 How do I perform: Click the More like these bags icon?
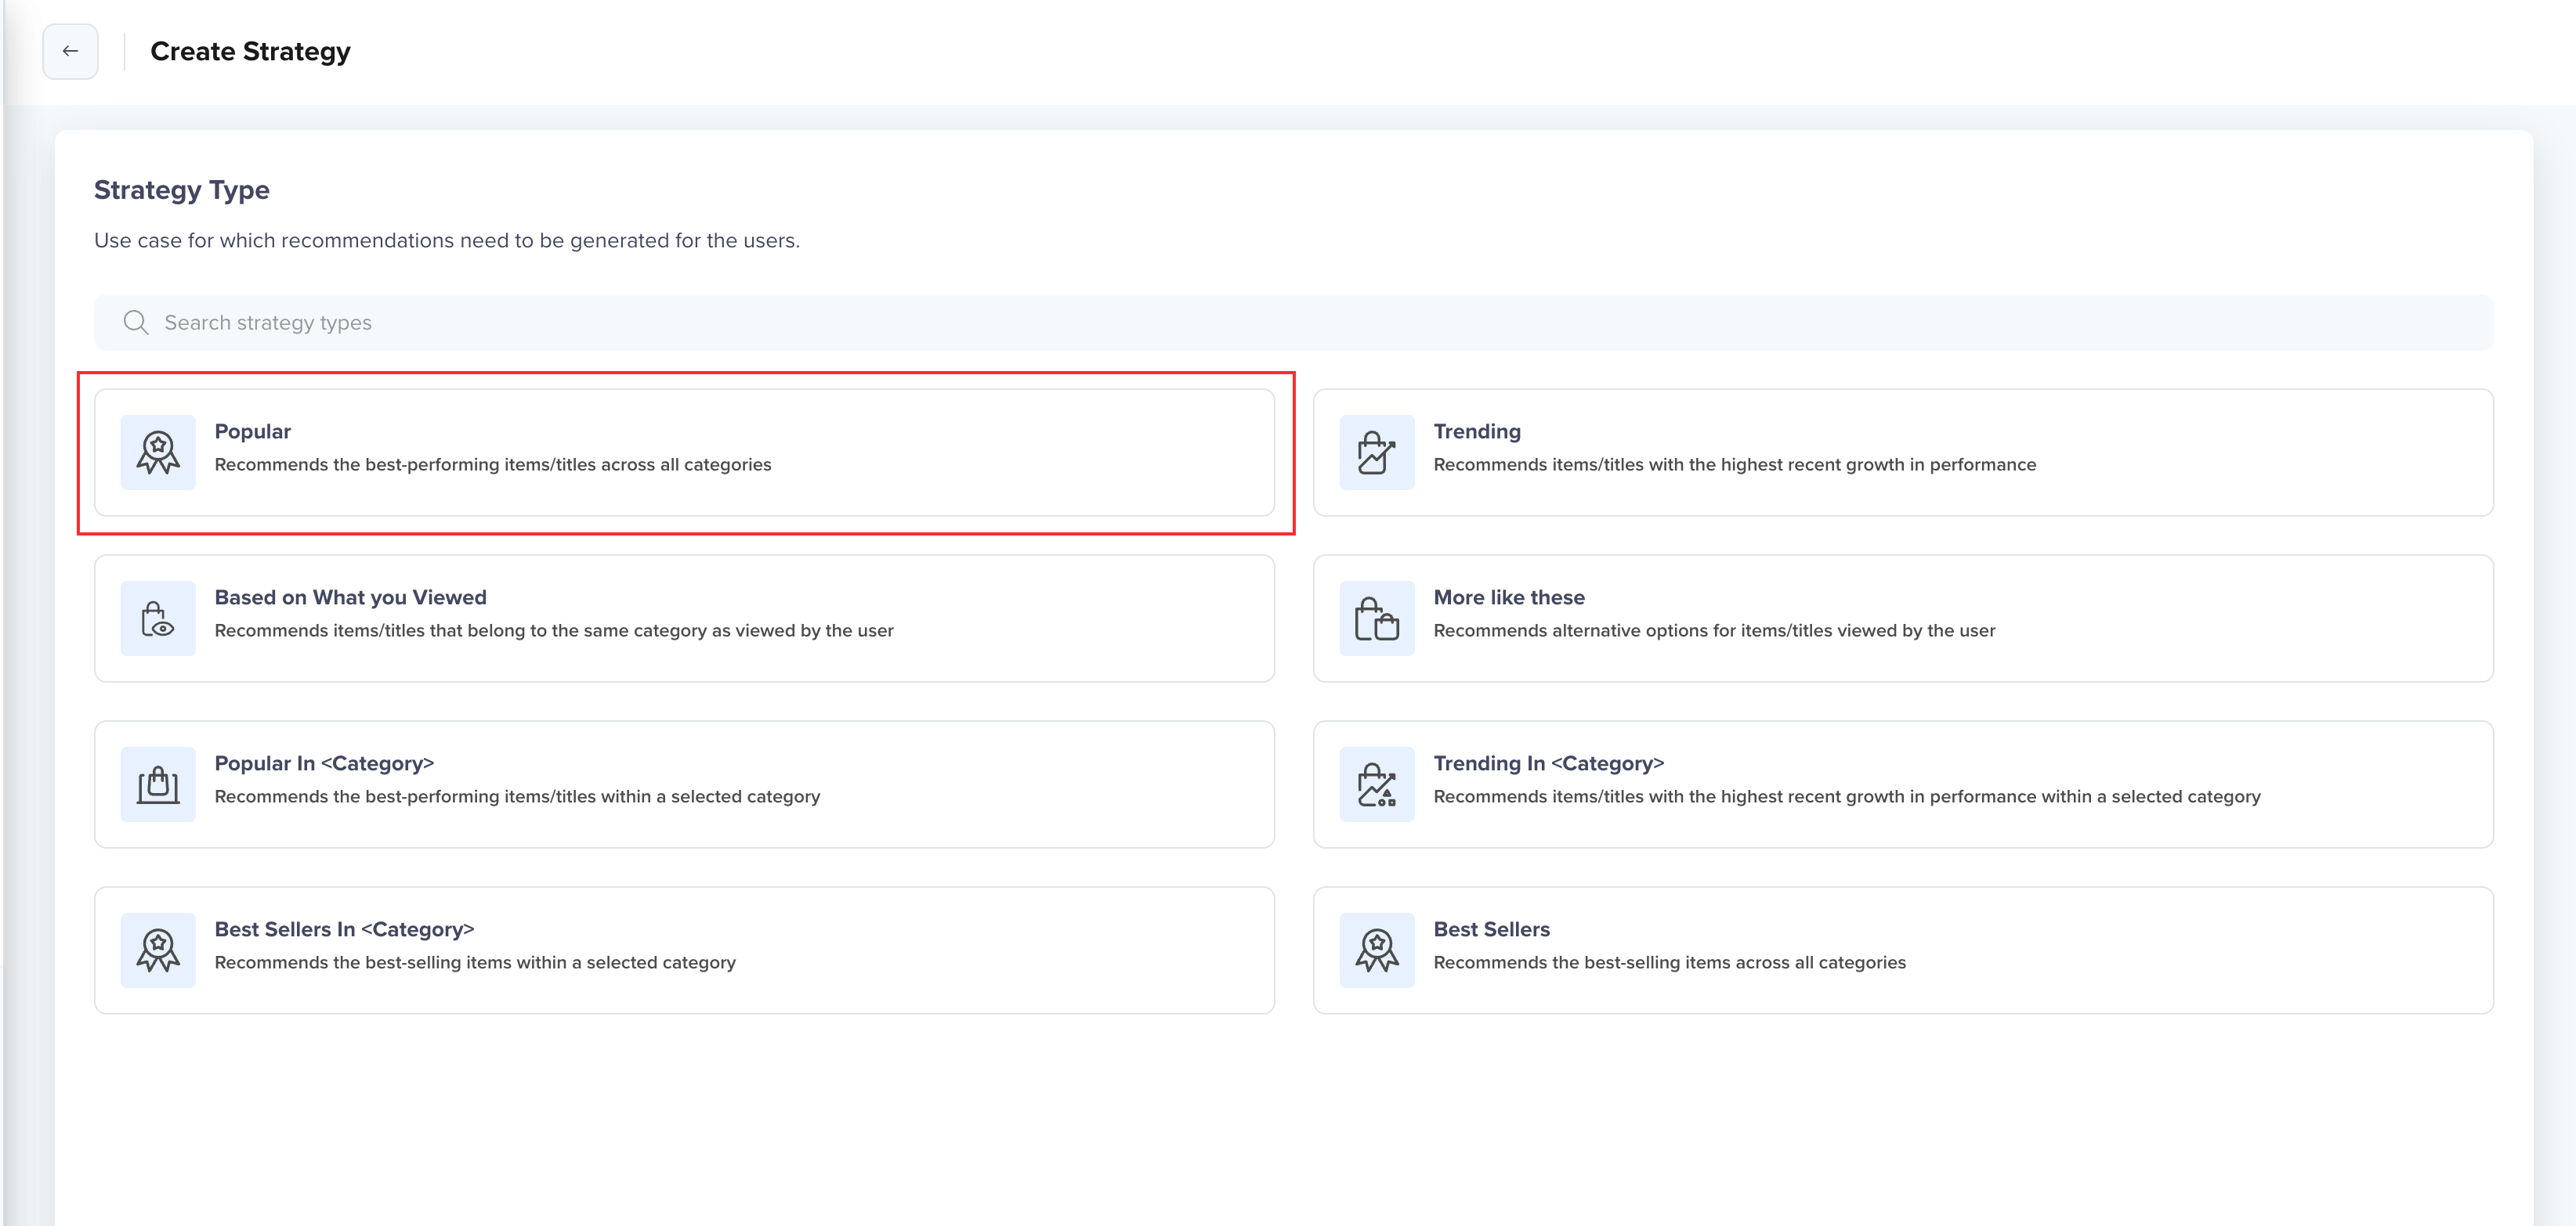[x=1377, y=618]
